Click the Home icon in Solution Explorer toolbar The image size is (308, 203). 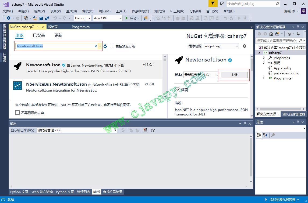pos(271,34)
